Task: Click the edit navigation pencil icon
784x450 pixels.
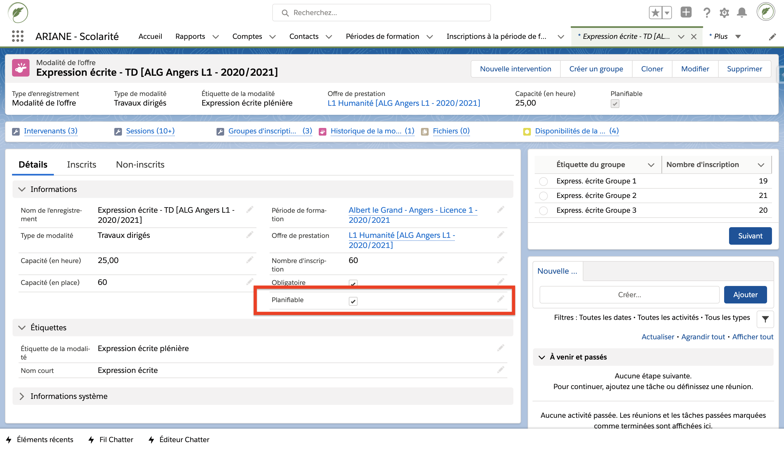Action: [x=772, y=37]
